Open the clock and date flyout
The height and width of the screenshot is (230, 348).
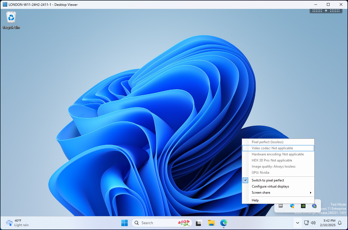(327, 223)
